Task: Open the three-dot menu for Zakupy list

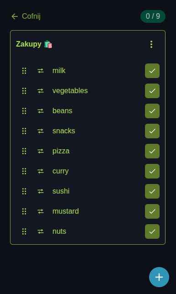Action: coord(151,44)
